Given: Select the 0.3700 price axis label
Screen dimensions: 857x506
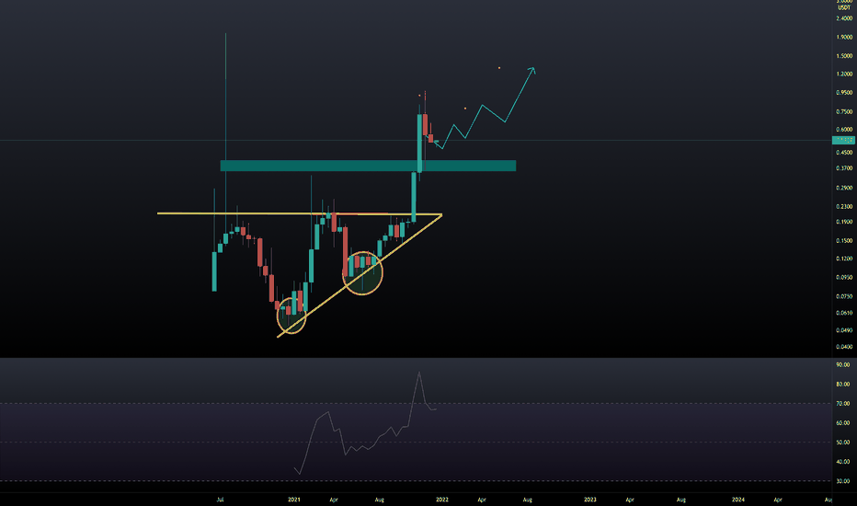Looking at the screenshot, I should coord(844,168).
